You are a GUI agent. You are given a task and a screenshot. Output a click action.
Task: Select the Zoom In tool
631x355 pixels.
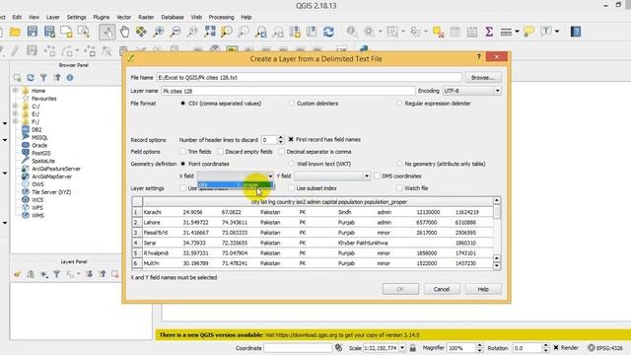tap(159, 32)
